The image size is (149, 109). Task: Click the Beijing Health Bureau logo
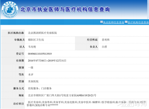pyautogui.click(x=10, y=10)
